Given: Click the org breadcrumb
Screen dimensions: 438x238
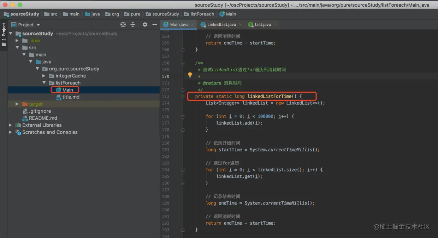Looking at the screenshot, I should [112, 14].
